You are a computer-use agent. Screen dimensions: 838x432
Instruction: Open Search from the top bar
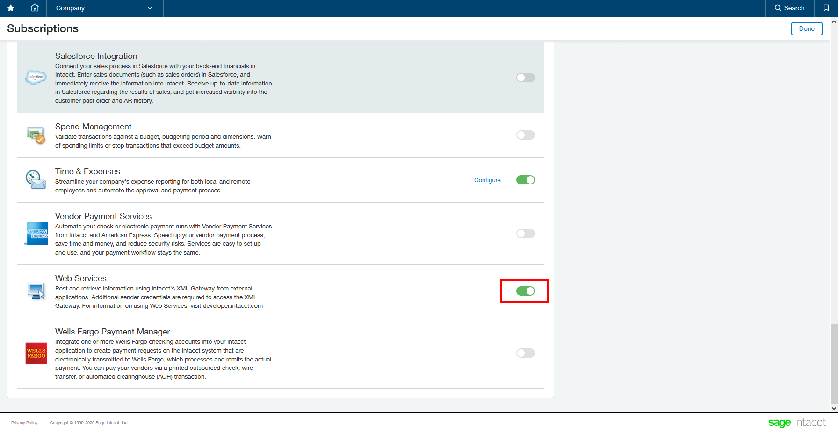789,8
